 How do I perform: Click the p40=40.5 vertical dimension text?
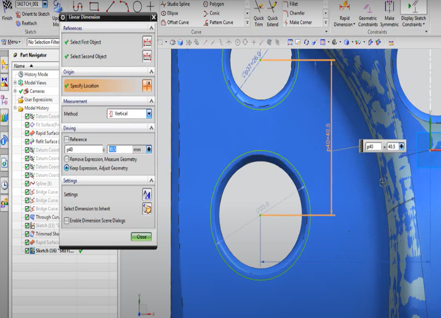(328, 138)
